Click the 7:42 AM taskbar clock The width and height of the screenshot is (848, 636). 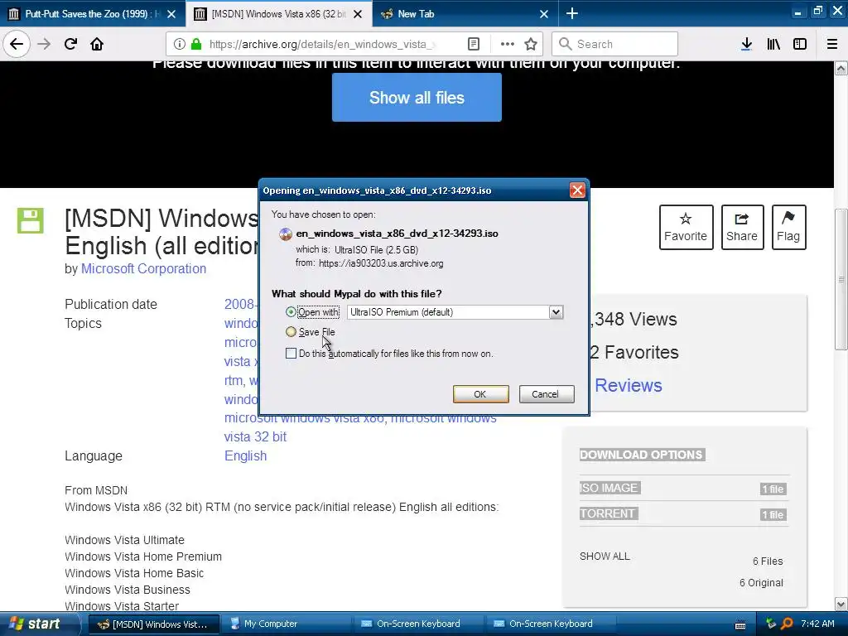coord(817,624)
